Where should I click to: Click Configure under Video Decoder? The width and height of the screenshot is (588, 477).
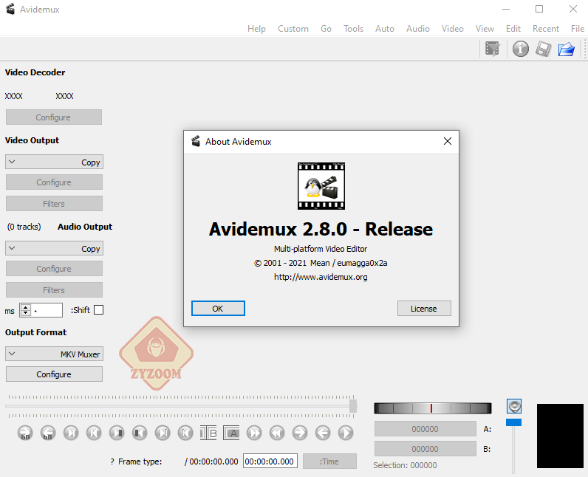[x=54, y=117]
